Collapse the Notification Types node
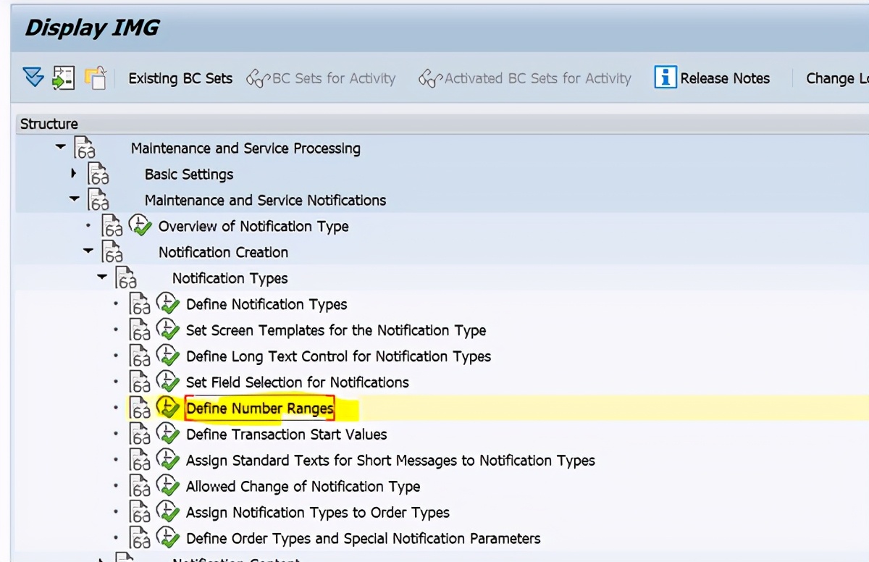The height and width of the screenshot is (562, 869). point(101,277)
